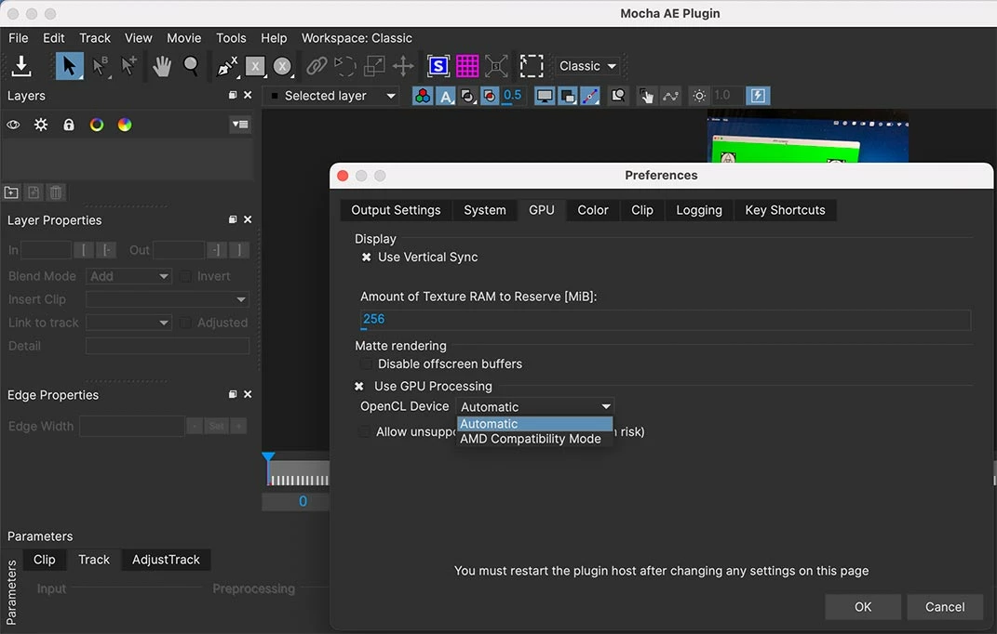Click the New Layer Group folder icon

(11, 192)
